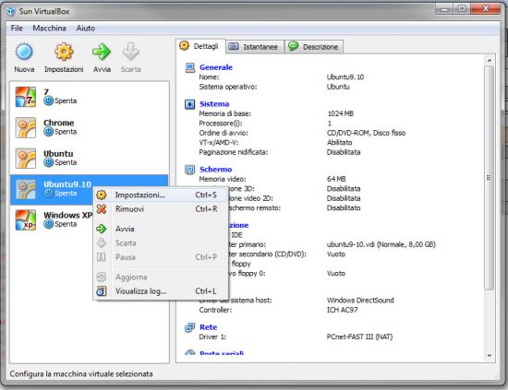Select the Windows XP virtual machine icon

26,220
